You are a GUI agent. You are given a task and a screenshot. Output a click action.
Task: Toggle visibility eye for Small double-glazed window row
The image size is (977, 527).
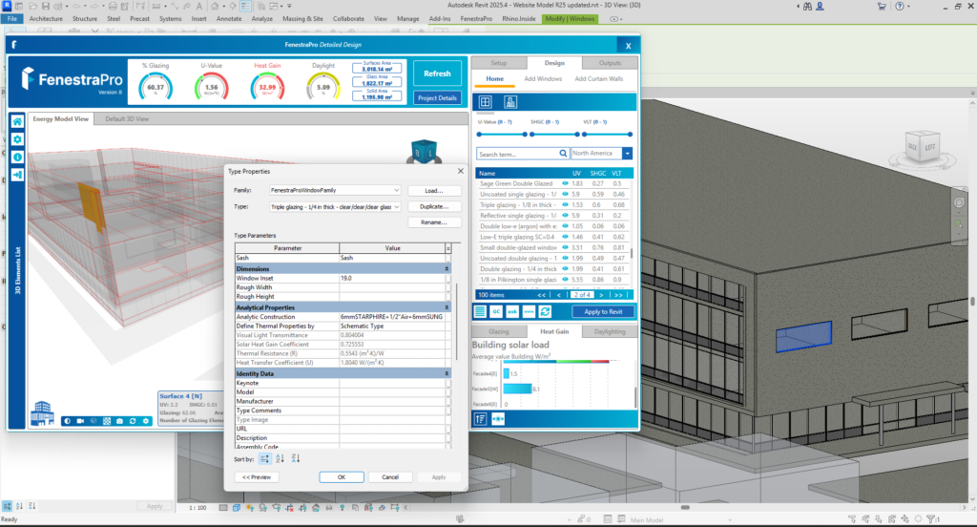coord(565,247)
